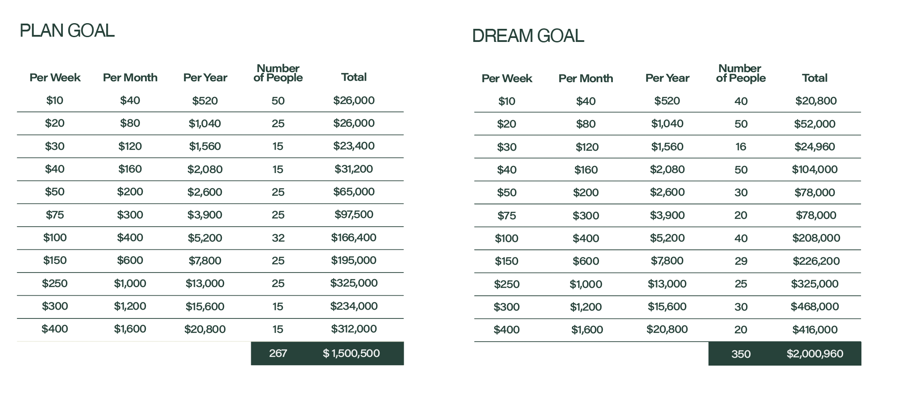Click Per Week header in Plan Goal table
The image size is (899, 394).
55,78
